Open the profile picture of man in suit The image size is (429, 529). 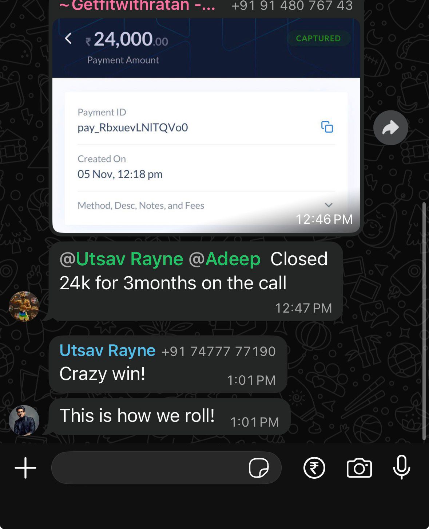24,420
